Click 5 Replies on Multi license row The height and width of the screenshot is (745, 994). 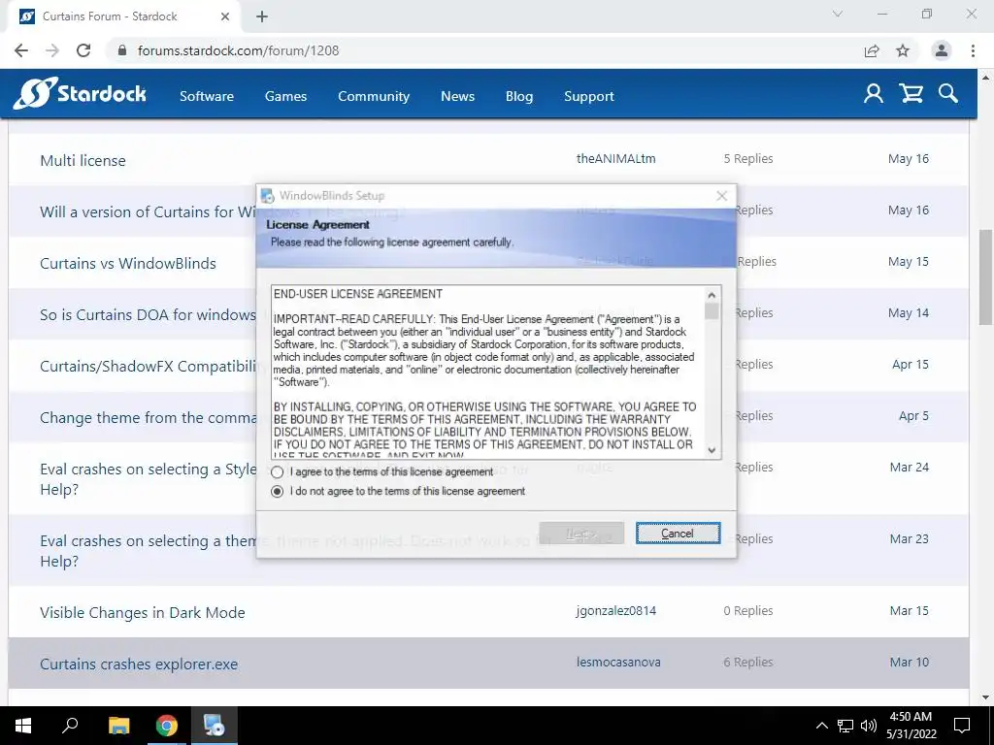point(748,158)
